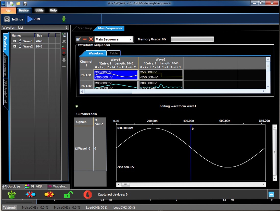Click the Memory Usage progress bar
280x211 pixels.
192,39
